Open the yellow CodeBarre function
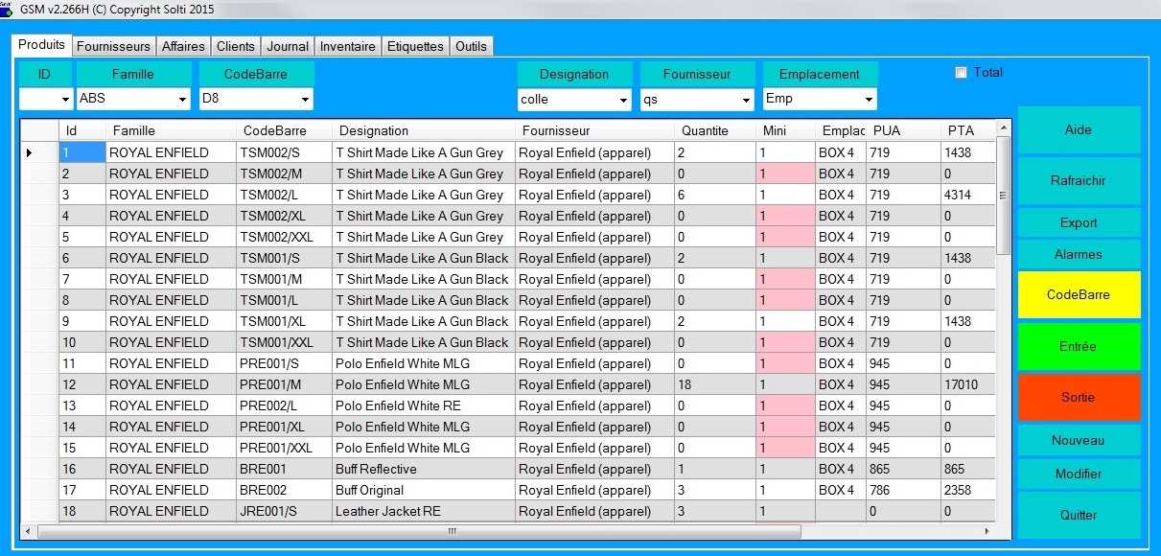The image size is (1161, 556). tap(1078, 294)
